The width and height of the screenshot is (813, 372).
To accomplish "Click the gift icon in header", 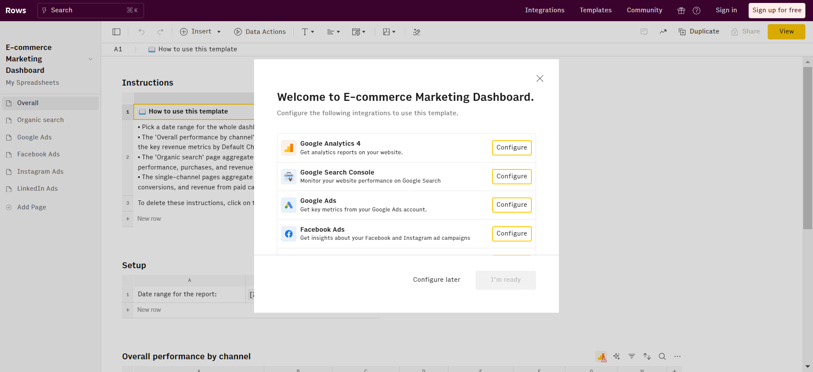I will coord(681,11).
